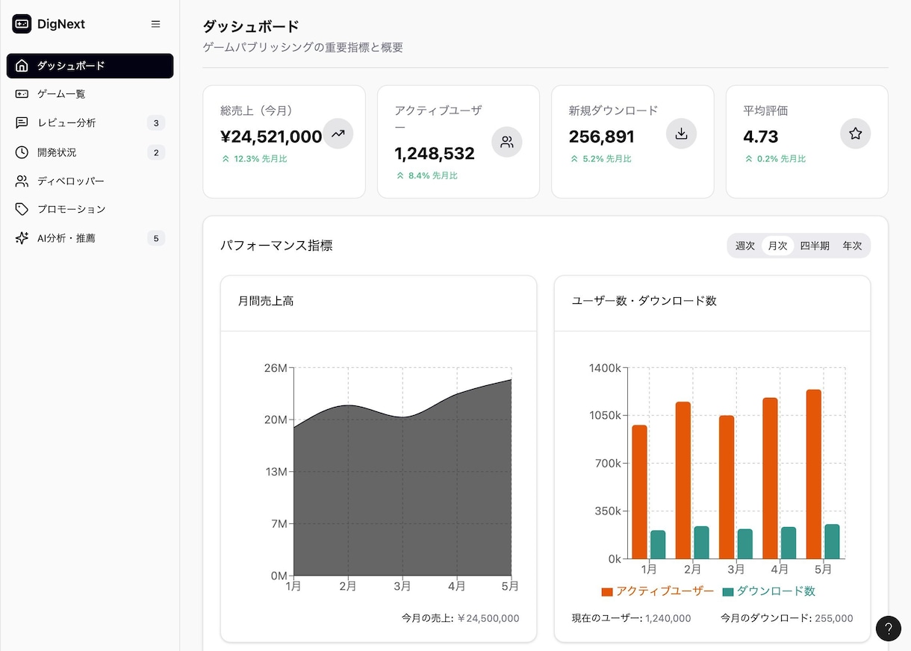Image resolution: width=911 pixels, height=651 pixels.
Task: Switch period to 週次
Action: 745,246
